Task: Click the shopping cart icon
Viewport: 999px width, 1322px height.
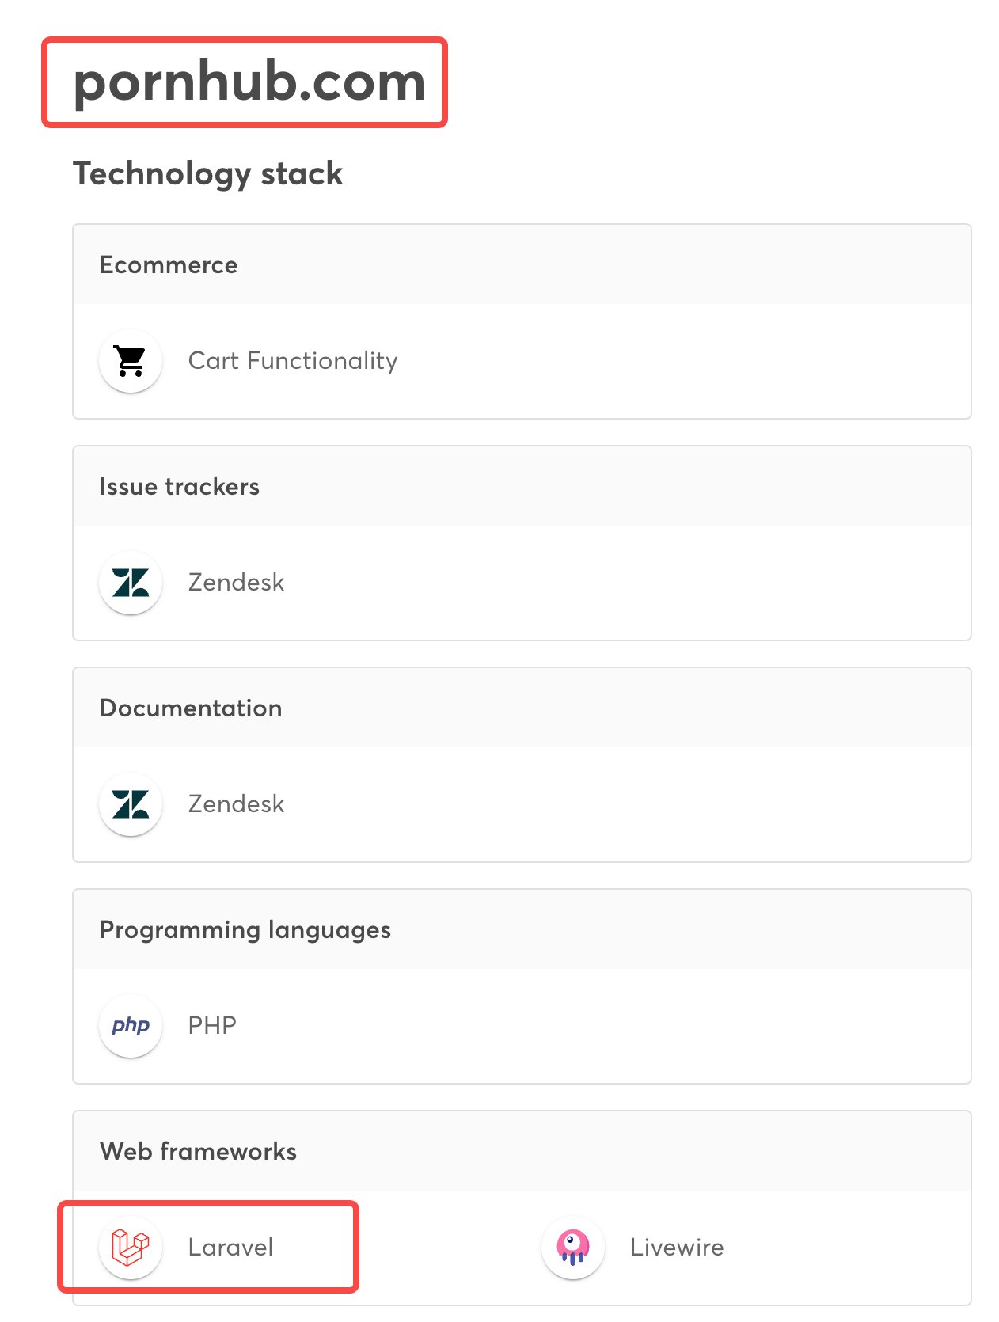Action: (131, 361)
